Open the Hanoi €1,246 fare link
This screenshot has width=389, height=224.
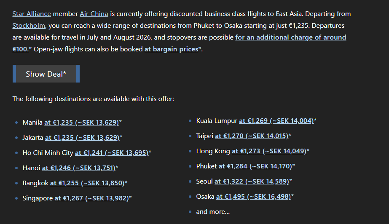click(79, 168)
